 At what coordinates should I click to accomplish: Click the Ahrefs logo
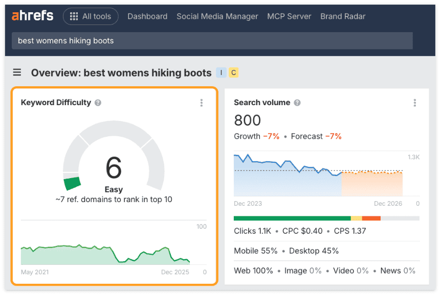(x=32, y=16)
